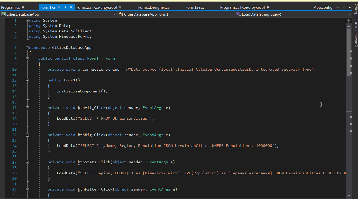Click the vertical scrollbar down arrow

click(x=349, y=196)
